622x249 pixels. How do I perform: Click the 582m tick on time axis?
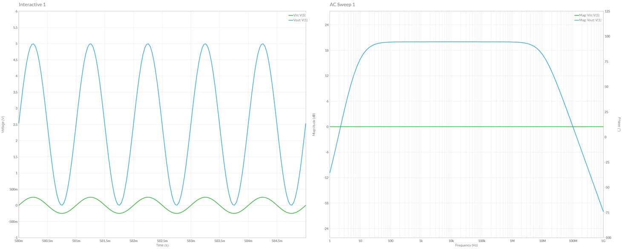click(x=133, y=241)
